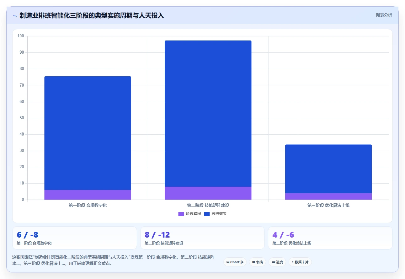Click x-axis label 第二阶段 技能矩阵建设
405x279 pixels.
(x=208, y=205)
